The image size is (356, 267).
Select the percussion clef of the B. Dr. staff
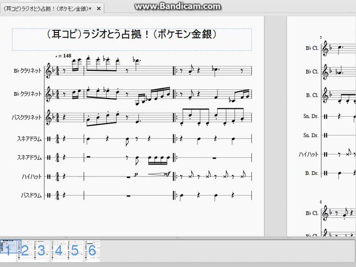[326, 173]
